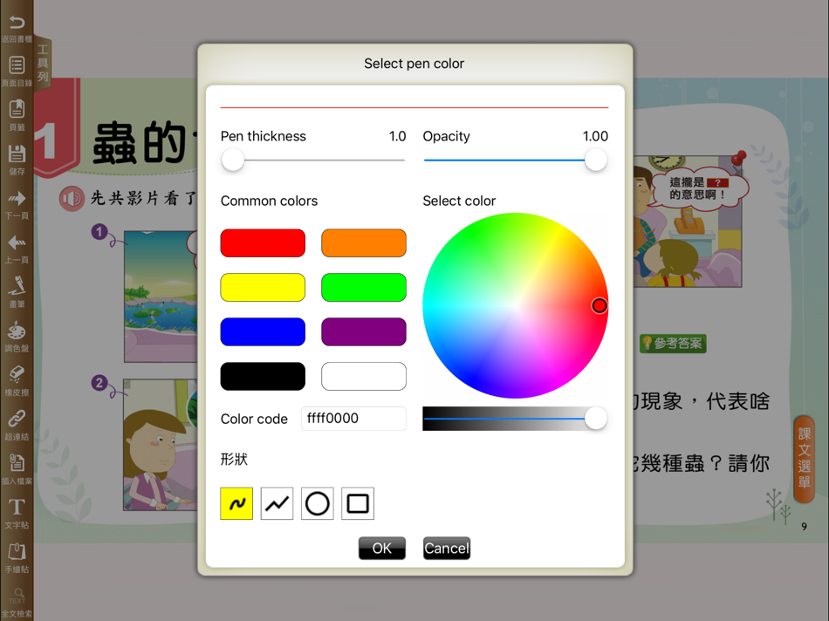Play the speaker audio icon on page
The width and height of the screenshot is (829, 621).
72,199
